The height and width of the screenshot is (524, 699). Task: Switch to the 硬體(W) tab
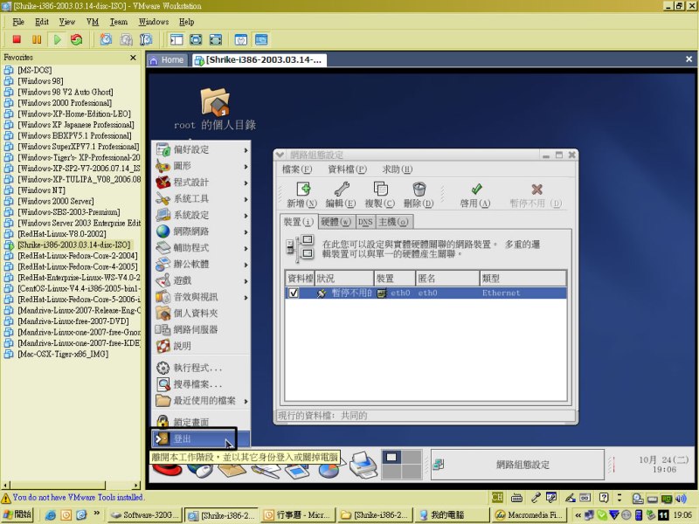pos(336,222)
